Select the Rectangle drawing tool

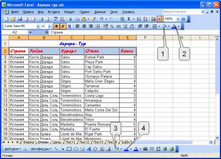(x=69, y=149)
